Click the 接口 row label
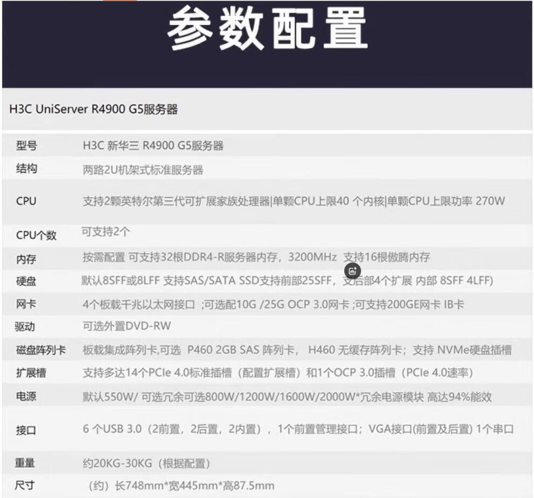Image resolution: width=534 pixels, height=498 pixels. 26,430
